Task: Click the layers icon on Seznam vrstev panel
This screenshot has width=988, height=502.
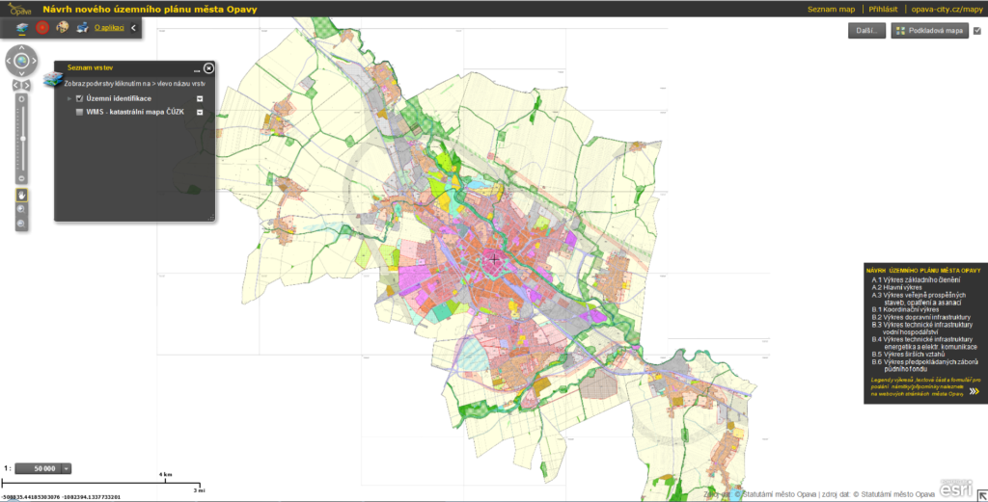Action: (x=53, y=80)
